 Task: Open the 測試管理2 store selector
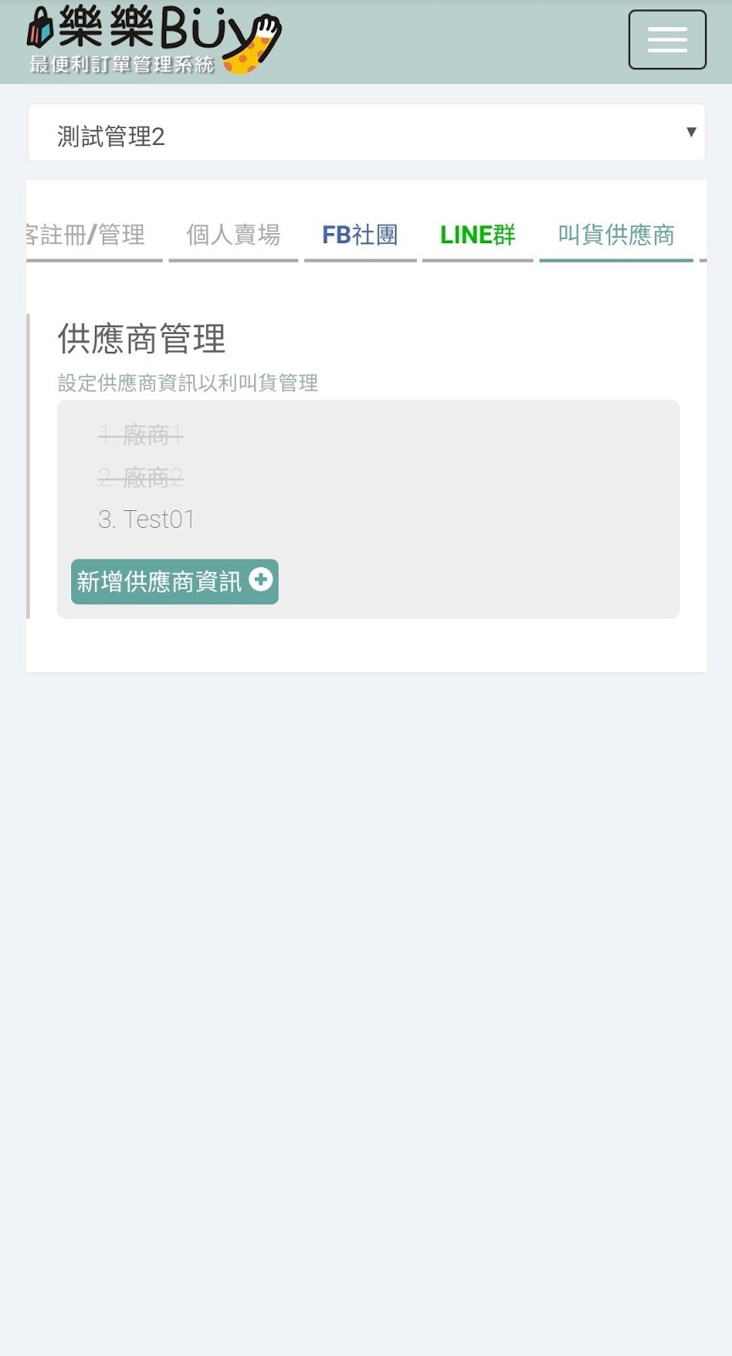[x=366, y=133]
